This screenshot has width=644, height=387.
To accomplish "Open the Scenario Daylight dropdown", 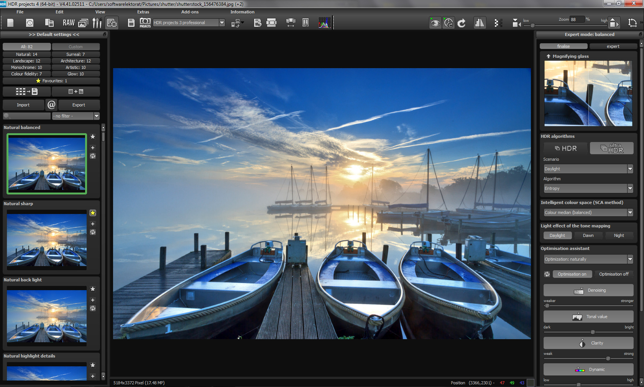I will (x=588, y=169).
